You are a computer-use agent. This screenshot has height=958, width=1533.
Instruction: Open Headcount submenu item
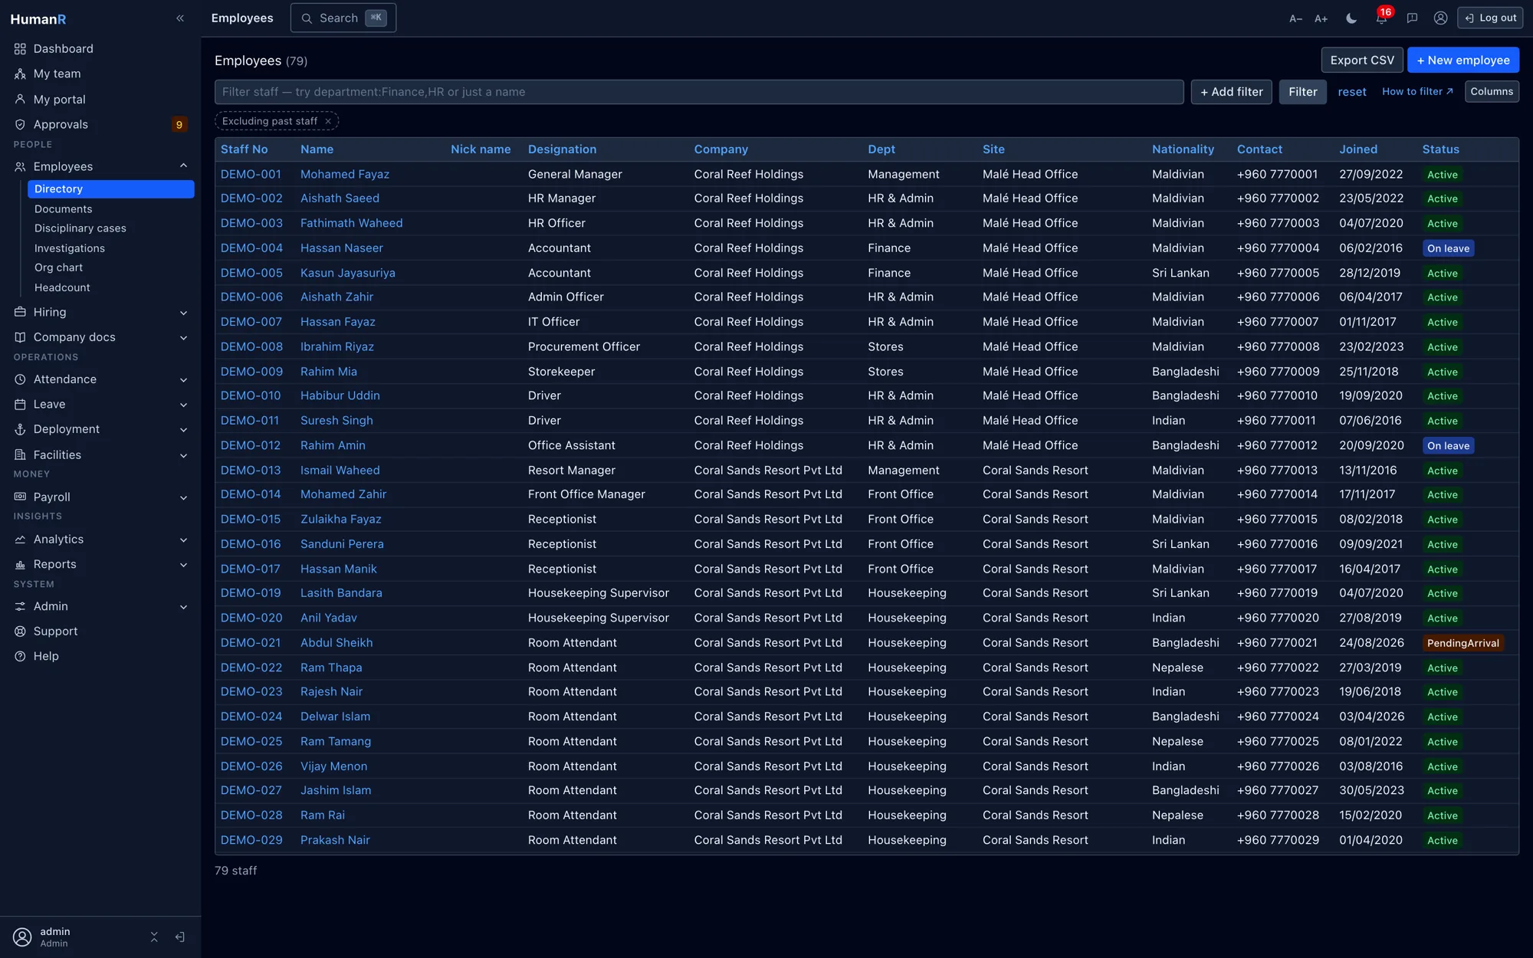62,287
